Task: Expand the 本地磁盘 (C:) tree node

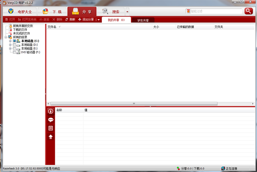Action: (x=10, y=41)
